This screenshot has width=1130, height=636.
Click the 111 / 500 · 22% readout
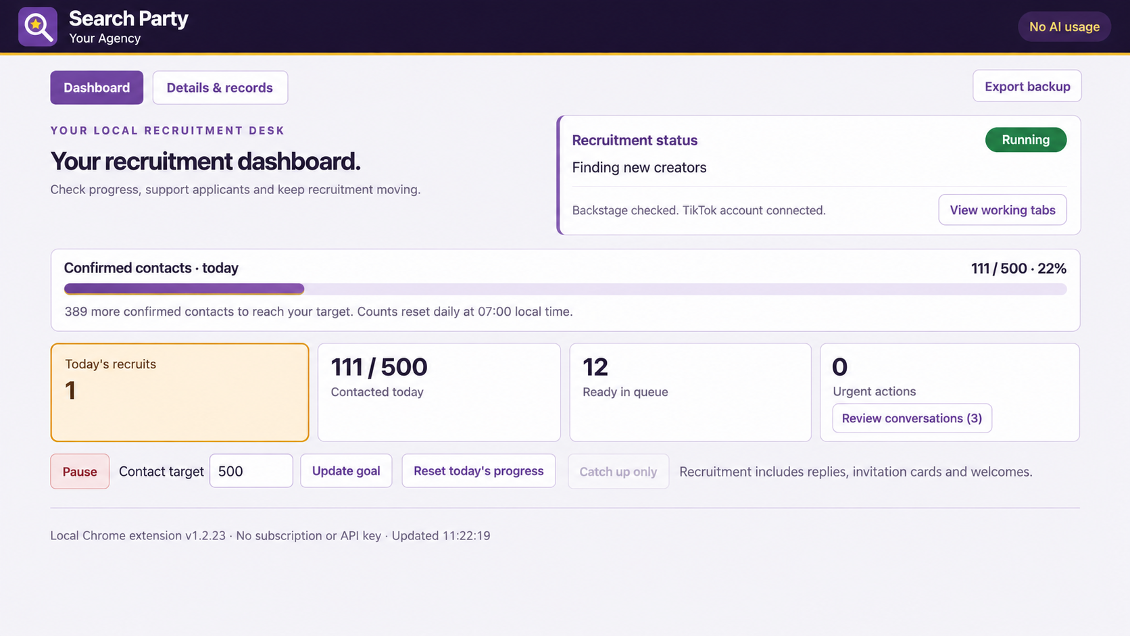(1018, 268)
